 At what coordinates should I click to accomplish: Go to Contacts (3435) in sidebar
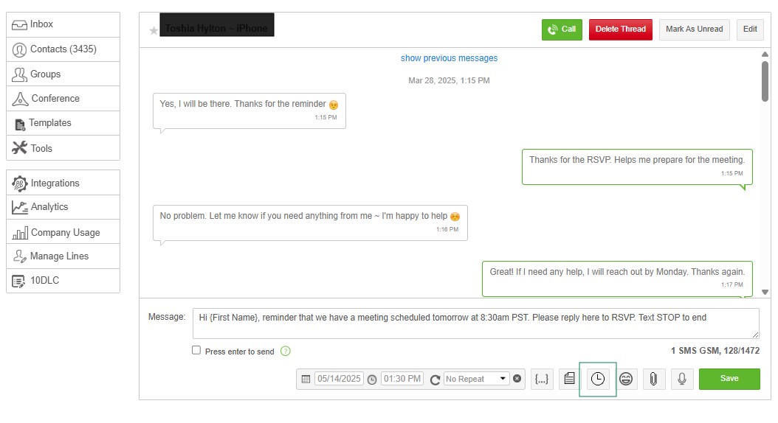coord(63,49)
